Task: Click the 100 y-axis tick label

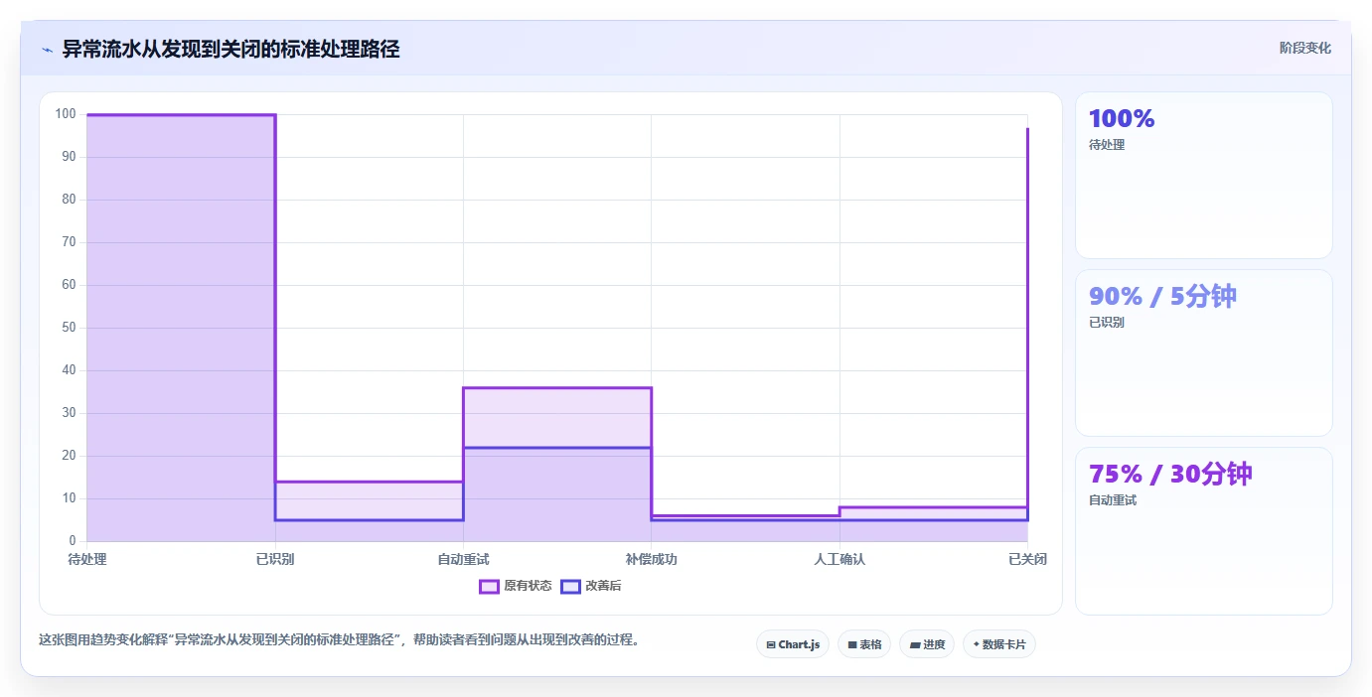Action: 66,114
